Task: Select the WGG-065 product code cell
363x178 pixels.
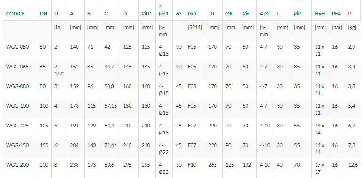Action: 17,67
